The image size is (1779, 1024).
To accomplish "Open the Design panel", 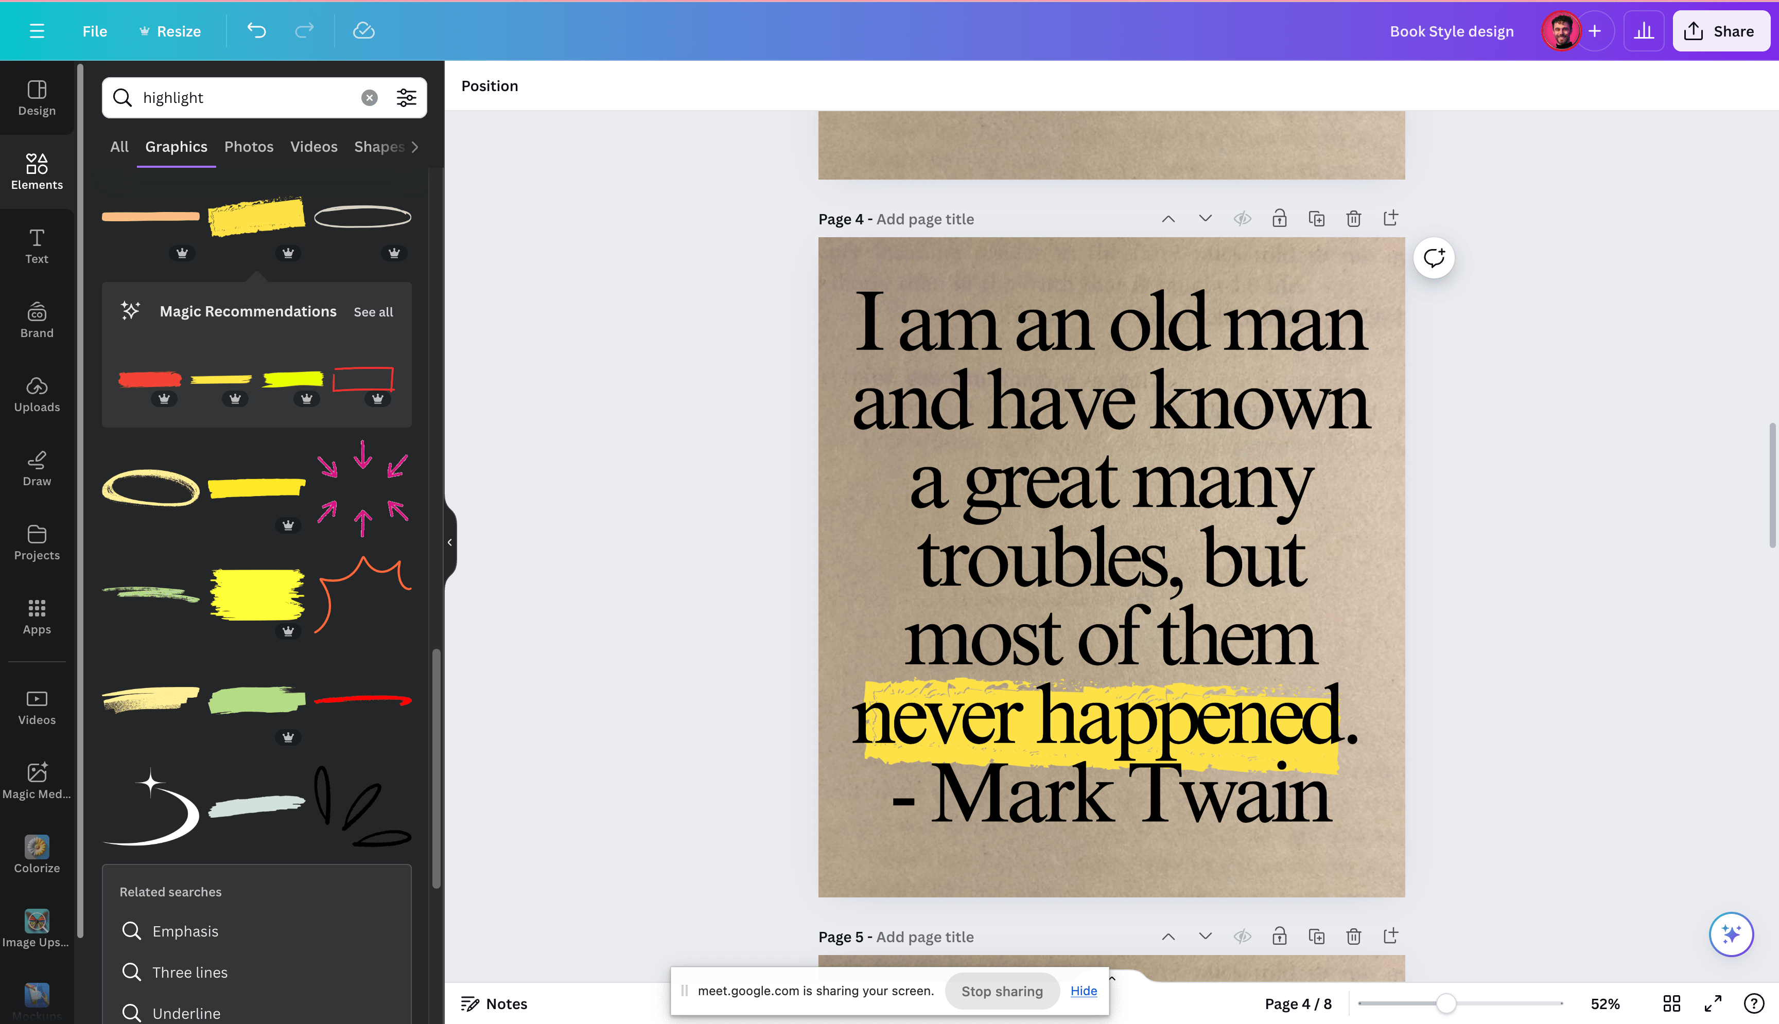I will 37,98.
